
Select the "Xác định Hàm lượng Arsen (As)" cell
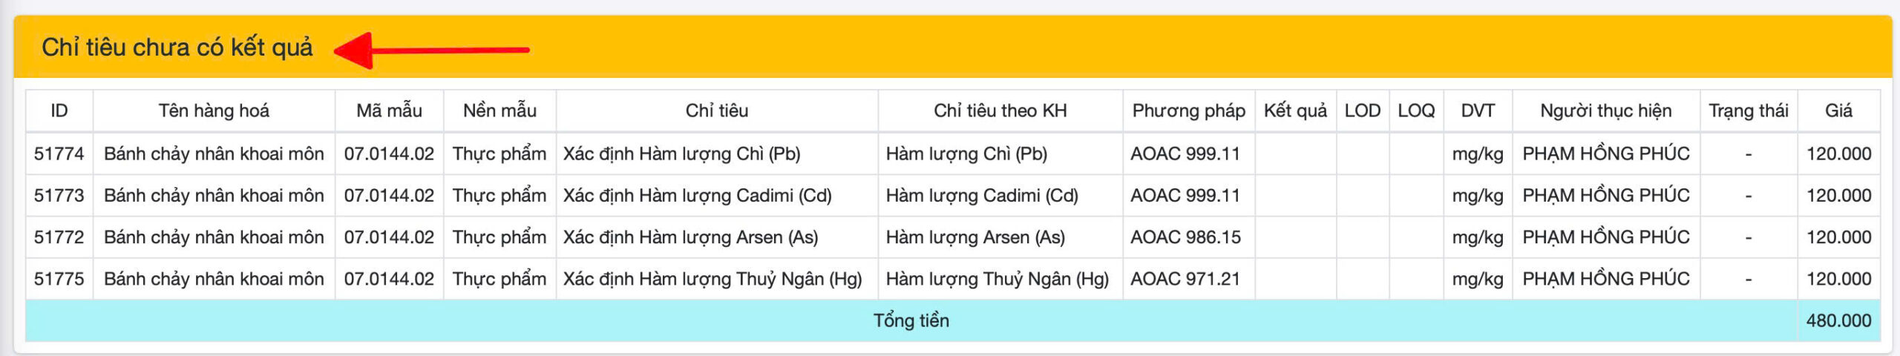pos(690,237)
